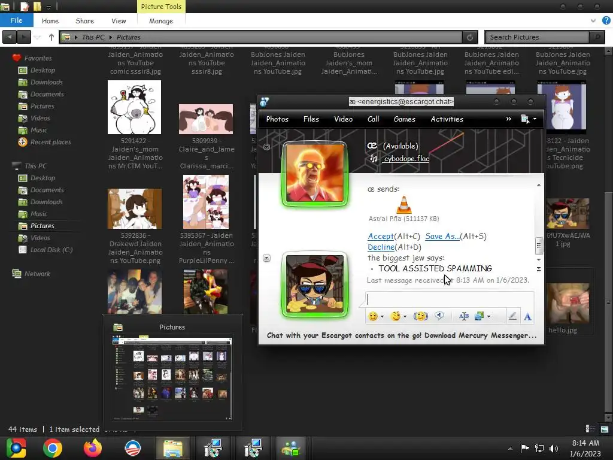Open the File tab in Explorer ribbon

(x=16, y=20)
